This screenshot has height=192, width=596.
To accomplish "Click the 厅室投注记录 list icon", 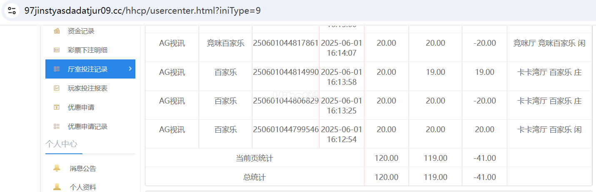I will click(57, 69).
